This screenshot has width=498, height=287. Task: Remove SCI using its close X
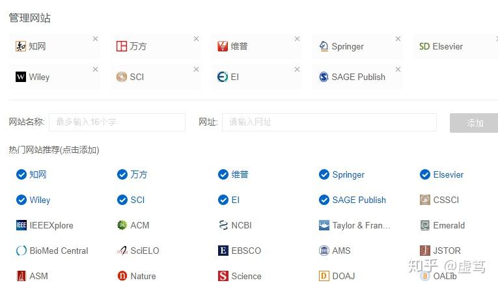pyautogui.click(x=197, y=69)
